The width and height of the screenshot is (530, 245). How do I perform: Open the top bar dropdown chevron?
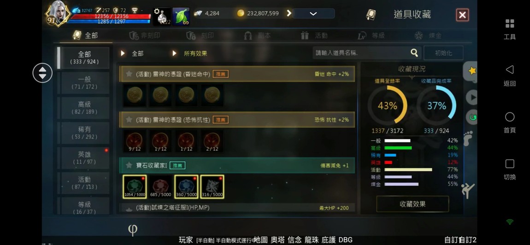pos(313,14)
